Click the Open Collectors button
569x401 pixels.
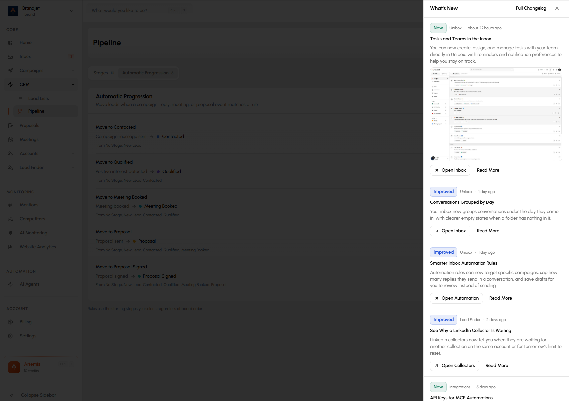[x=454, y=366]
